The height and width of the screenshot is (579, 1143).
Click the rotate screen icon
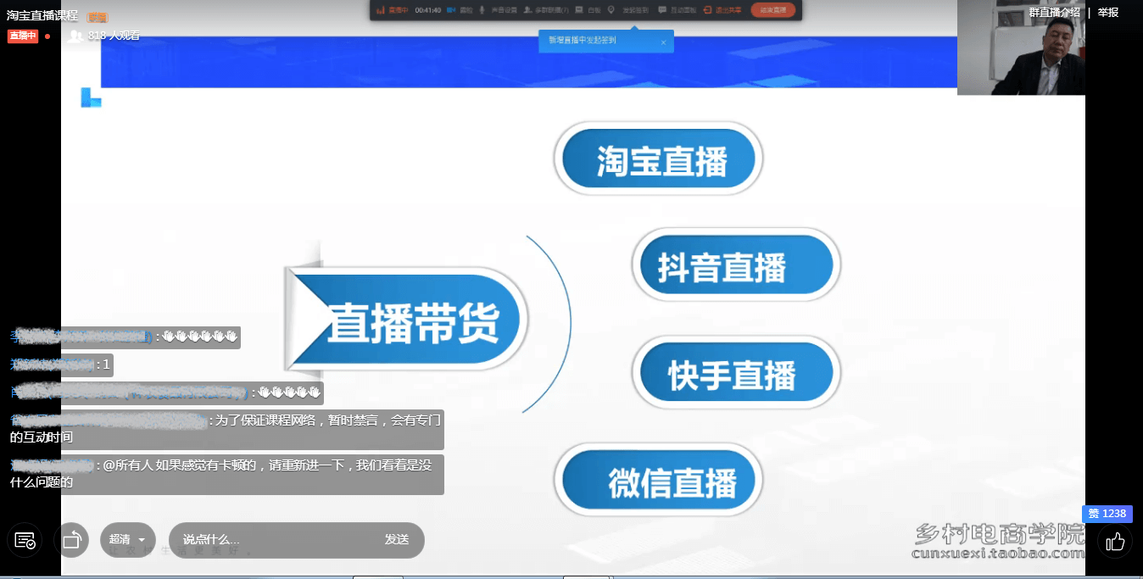point(71,540)
